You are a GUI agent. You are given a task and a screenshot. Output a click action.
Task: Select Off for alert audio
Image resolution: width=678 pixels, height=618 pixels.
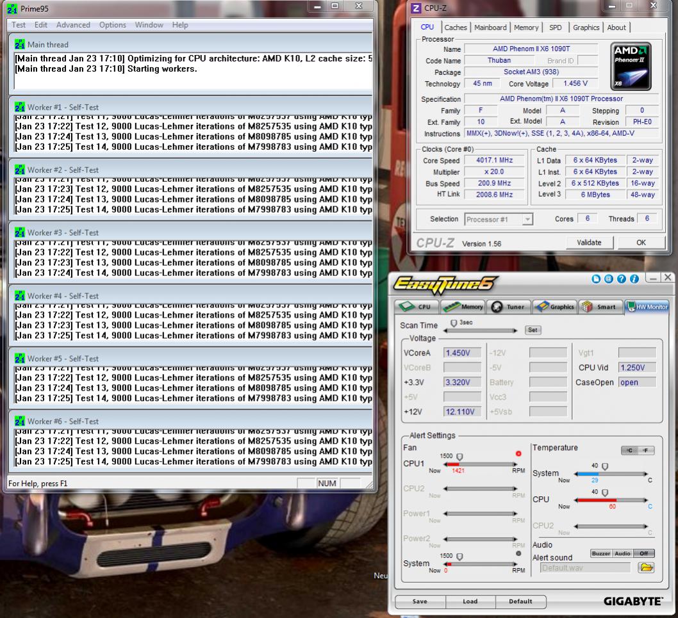click(x=644, y=553)
